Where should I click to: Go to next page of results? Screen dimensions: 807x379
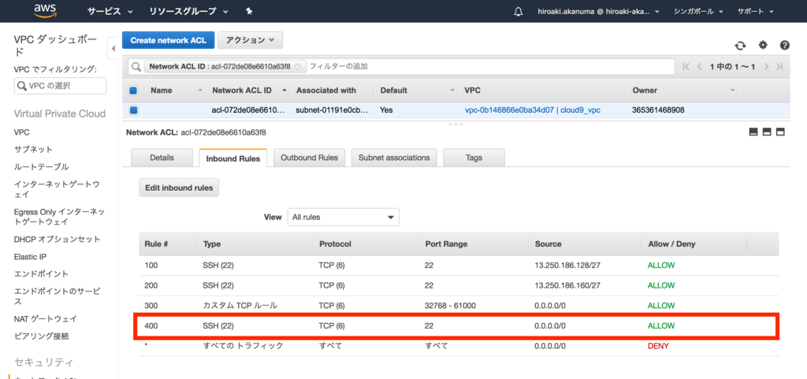[x=766, y=66]
